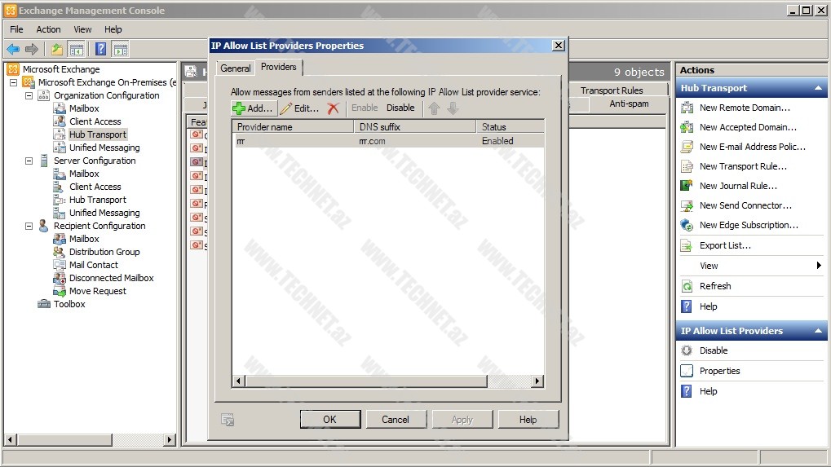Click the provider list horizontal scrollbar
Image resolution: width=831 pixels, height=467 pixels.
pyautogui.click(x=388, y=381)
